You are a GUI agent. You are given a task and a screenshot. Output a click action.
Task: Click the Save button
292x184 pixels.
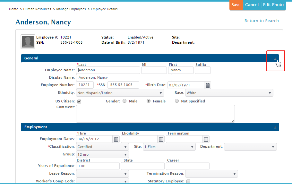coord(236,5)
